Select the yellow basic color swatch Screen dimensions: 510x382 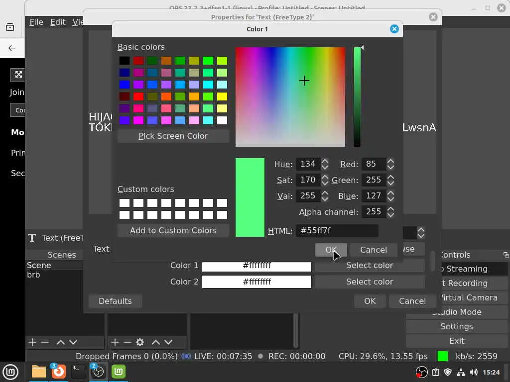pyautogui.click(x=222, y=96)
